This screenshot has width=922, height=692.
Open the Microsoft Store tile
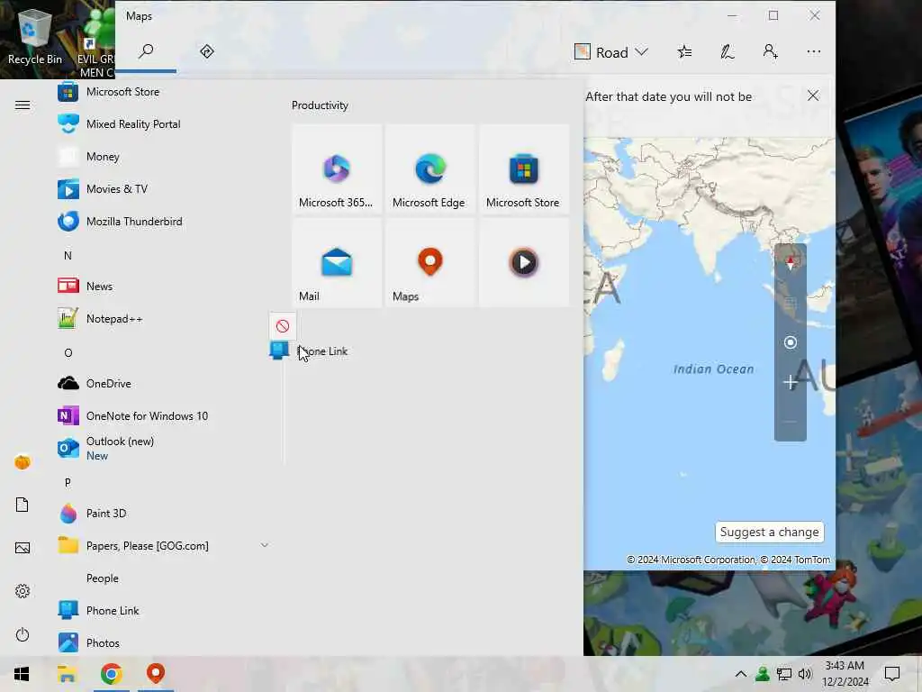[524, 168]
